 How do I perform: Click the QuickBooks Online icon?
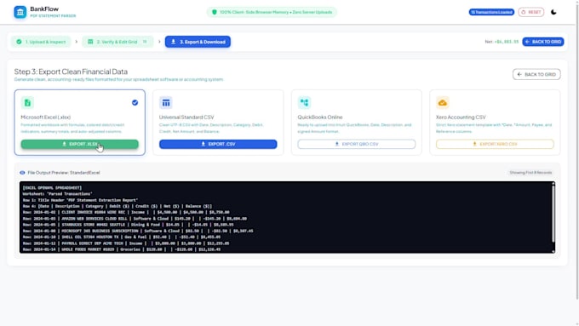coord(304,103)
